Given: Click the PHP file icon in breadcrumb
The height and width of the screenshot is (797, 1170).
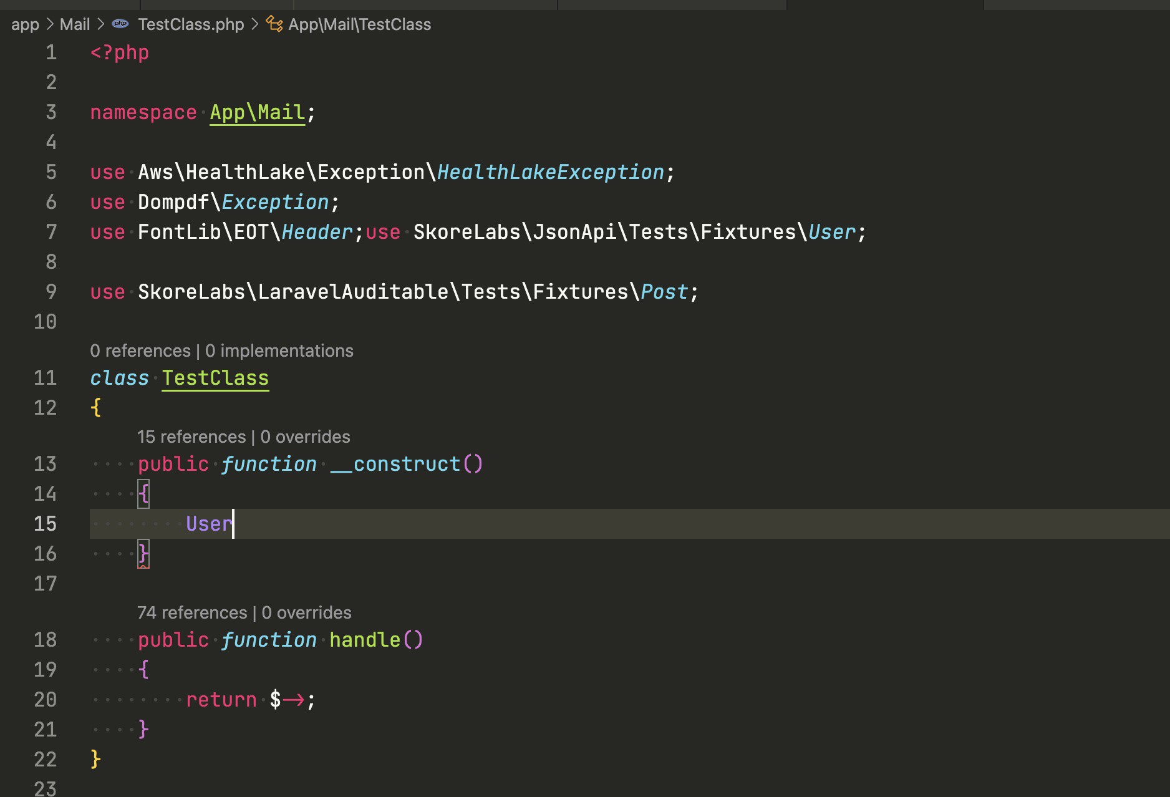Looking at the screenshot, I should tap(120, 24).
